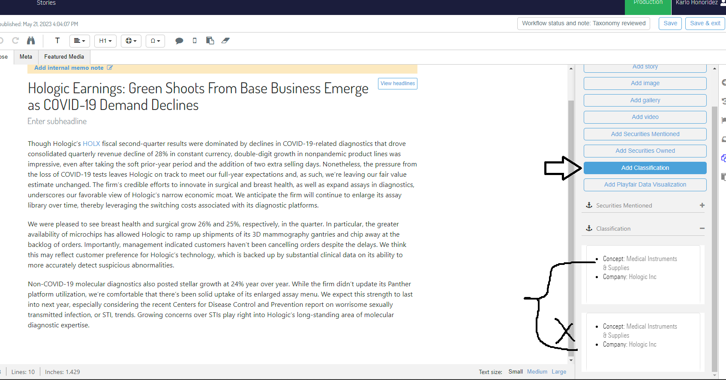
Task: Click the highlighted Add Classification button
Action: pyautogui.click(x=645, y=168)
